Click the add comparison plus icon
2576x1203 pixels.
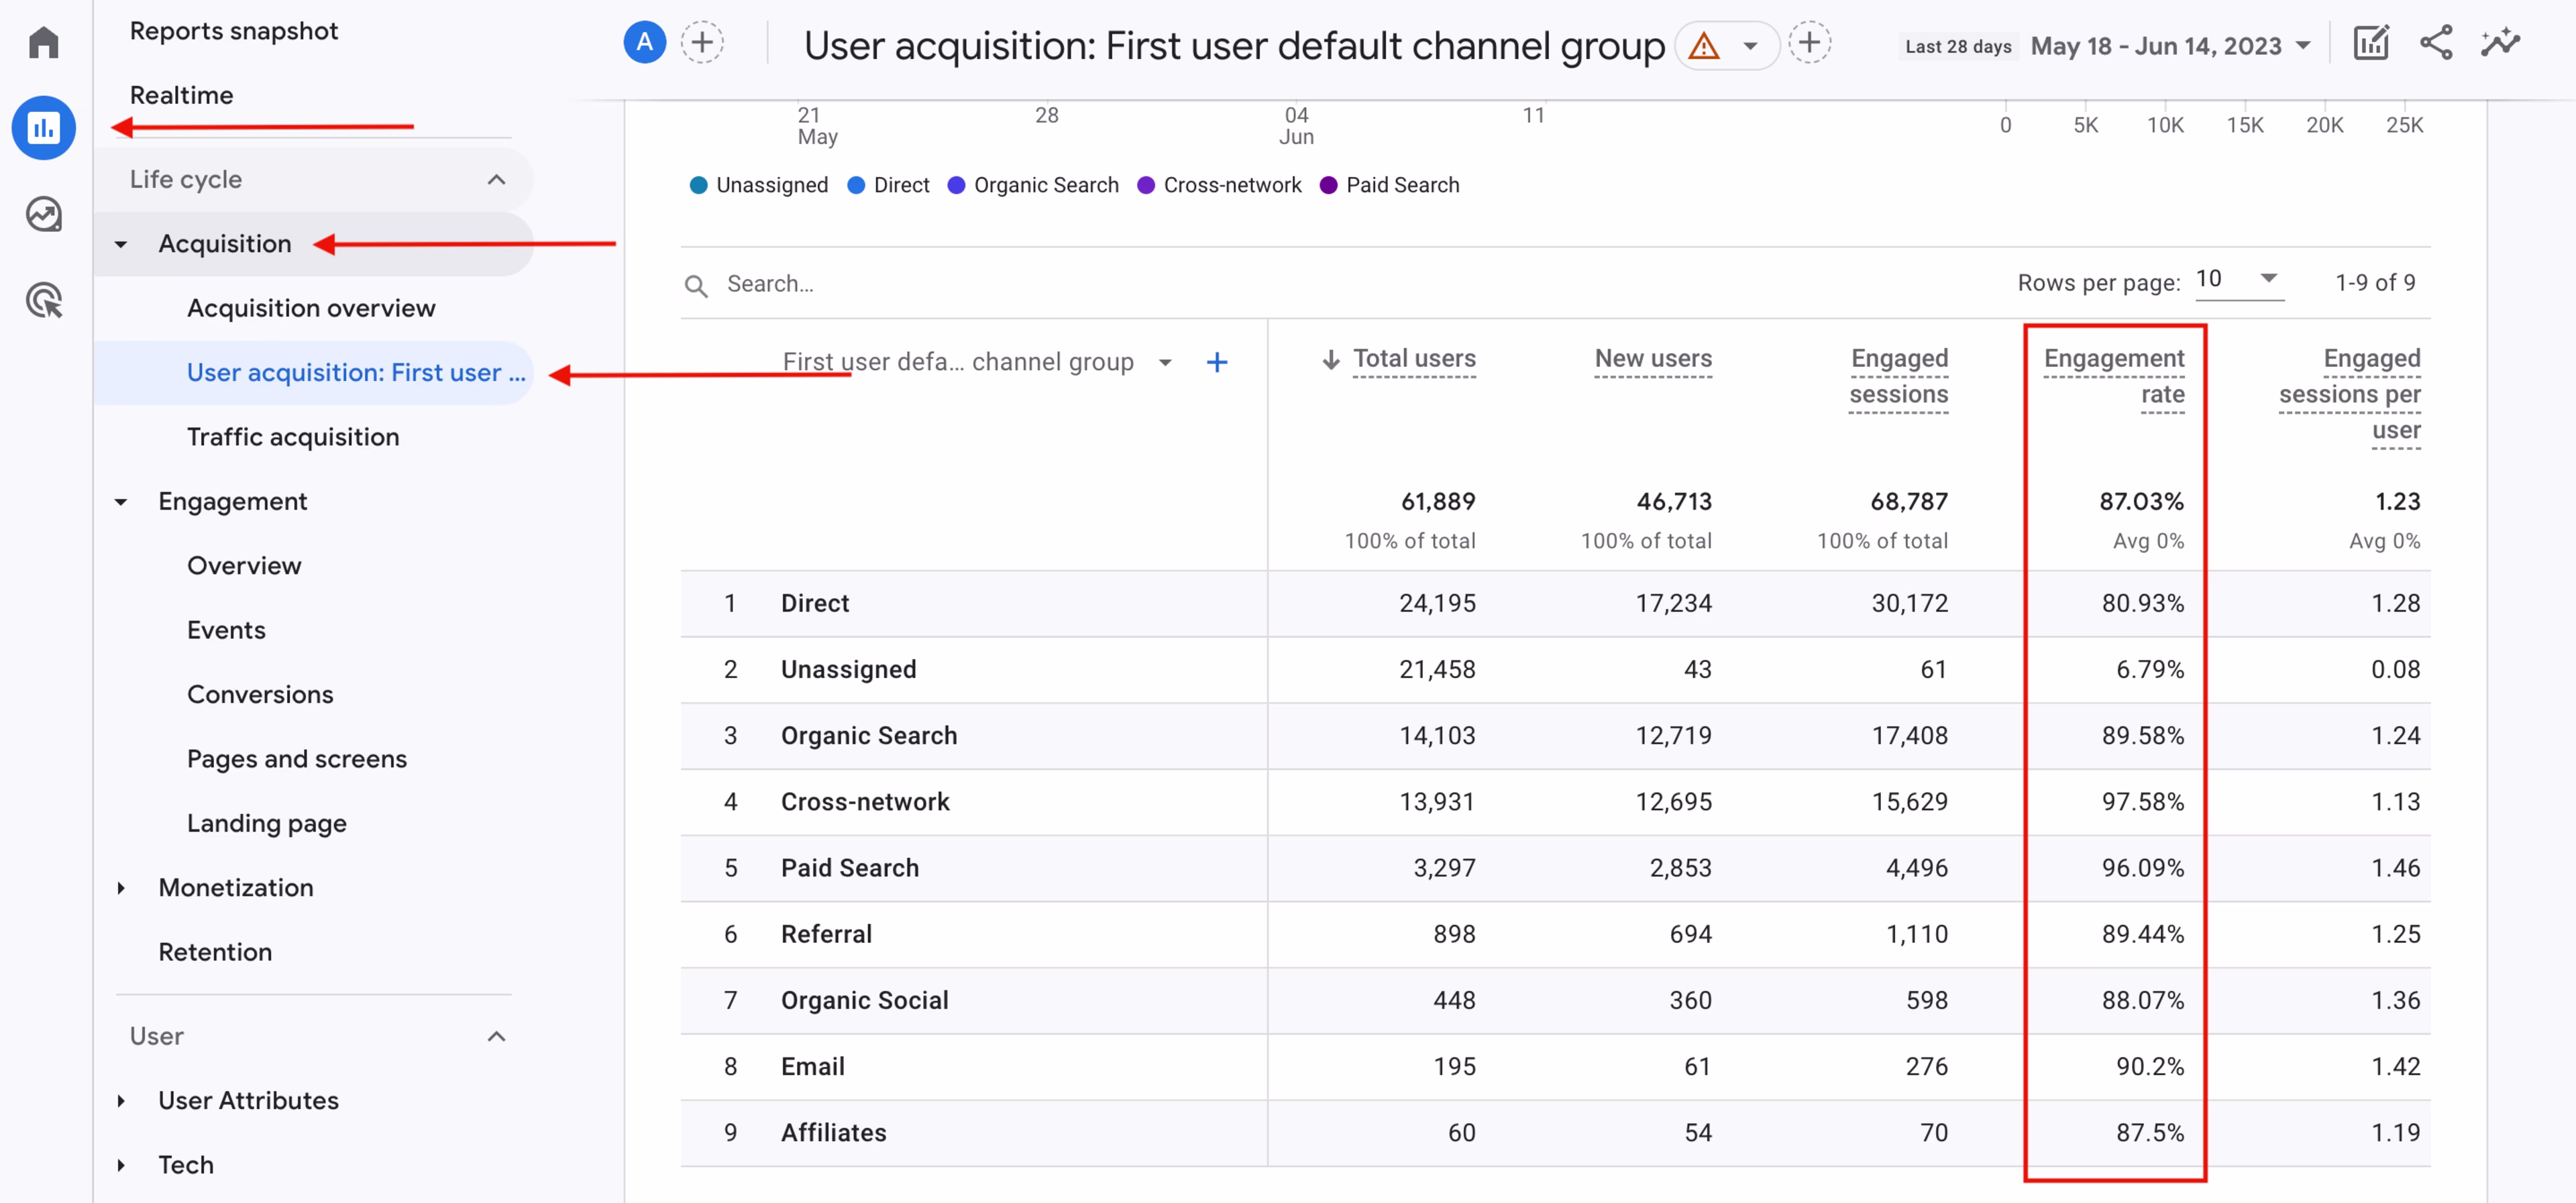[702, 43]
